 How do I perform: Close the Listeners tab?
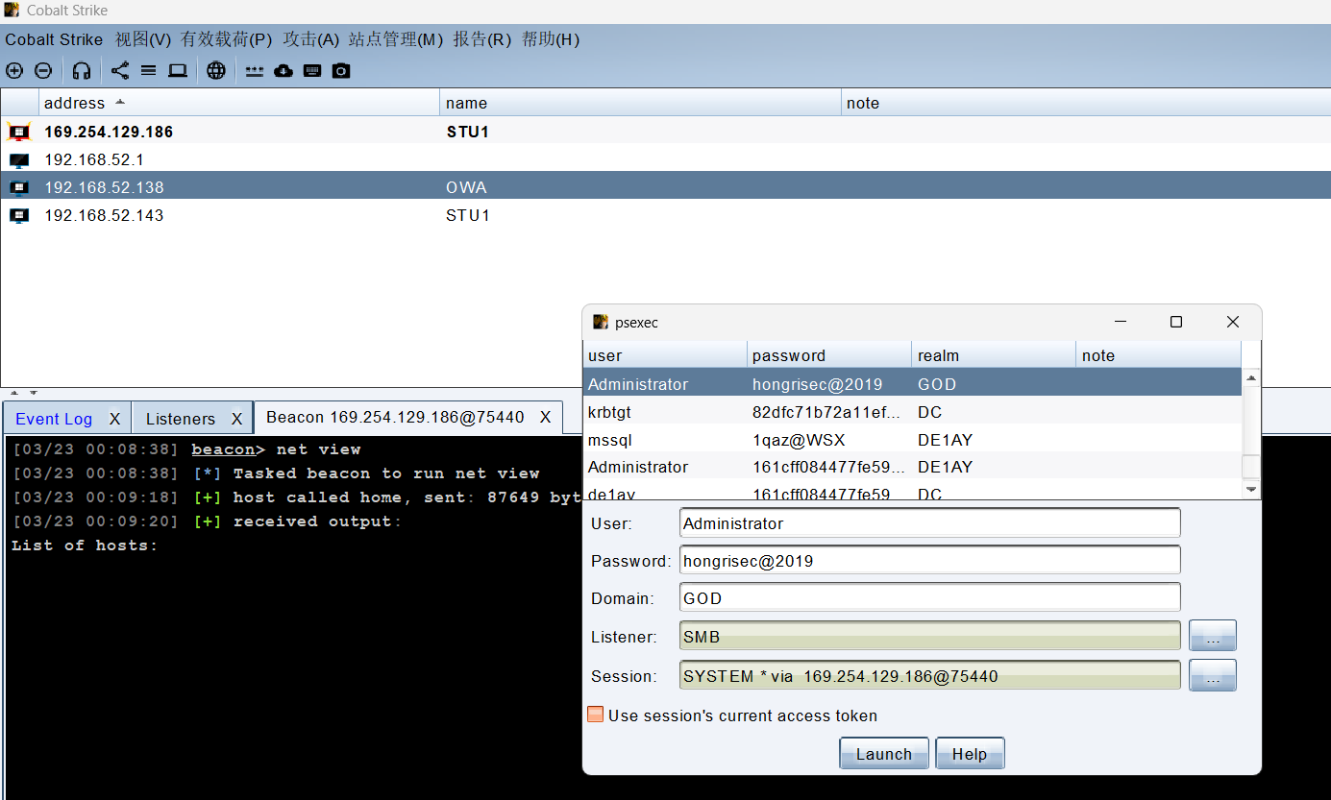pos(236,419)
